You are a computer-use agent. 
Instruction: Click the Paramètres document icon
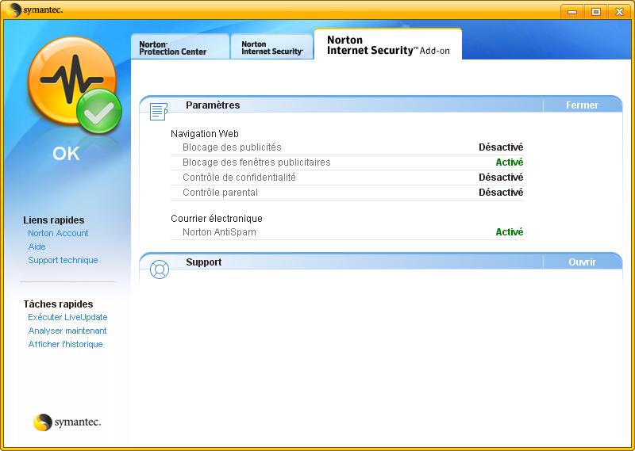[x=159, y=111]
